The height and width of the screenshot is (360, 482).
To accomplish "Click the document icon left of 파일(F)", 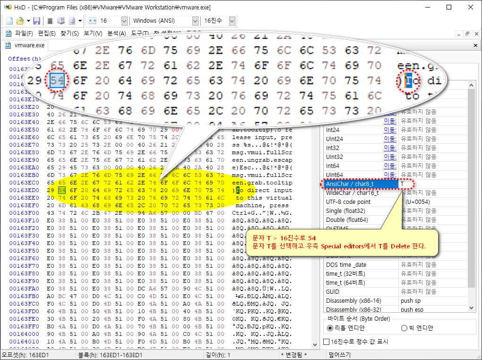I will click(x=9, y=33).
